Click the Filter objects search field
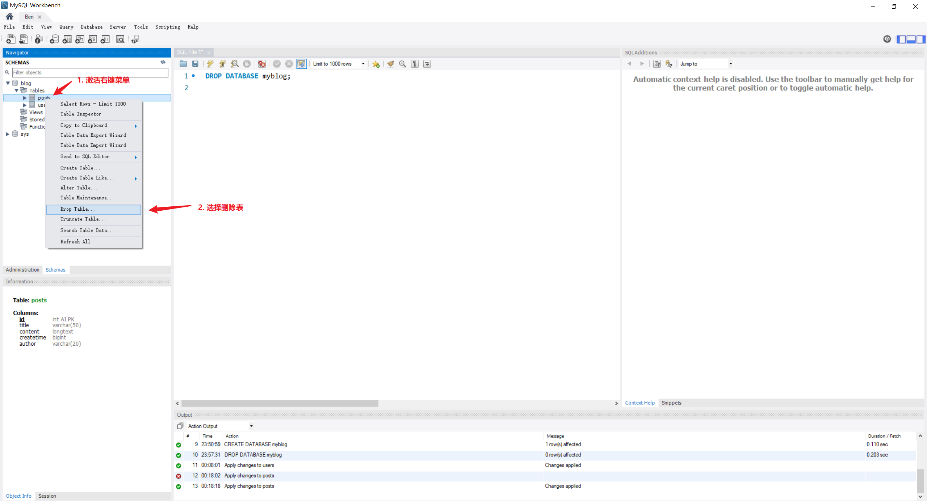927x501 pixels. pos(90,72)
